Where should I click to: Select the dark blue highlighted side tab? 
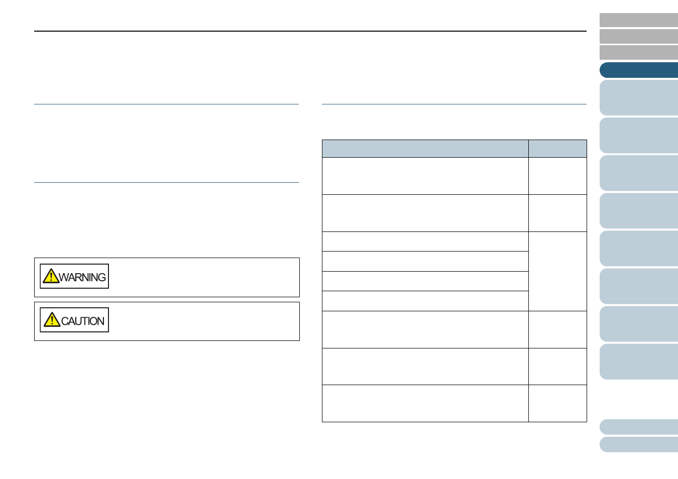click(x=639, y=70)
